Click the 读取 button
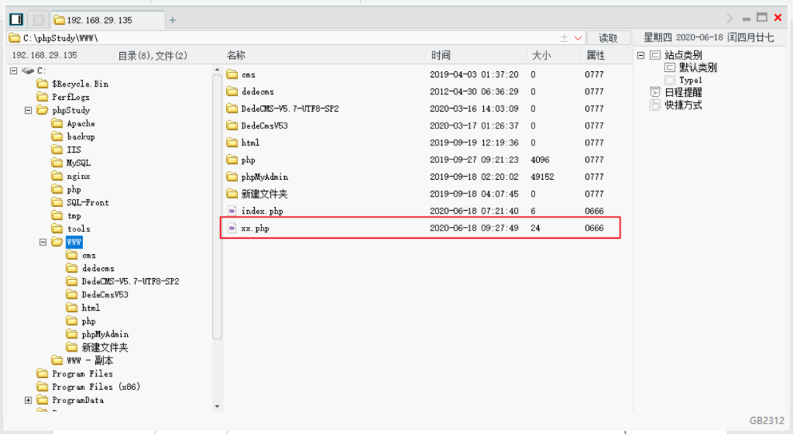The width and height of the screenshot is (793, 434). [608, 38]
